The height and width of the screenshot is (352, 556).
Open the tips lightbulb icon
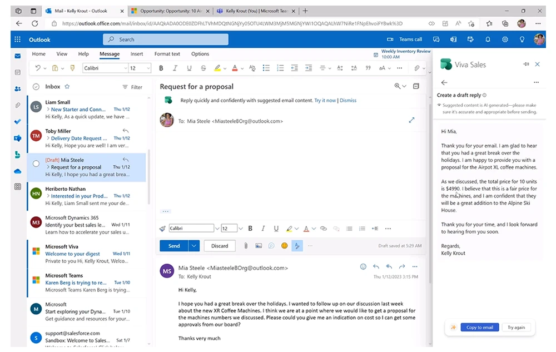(522, 39)
